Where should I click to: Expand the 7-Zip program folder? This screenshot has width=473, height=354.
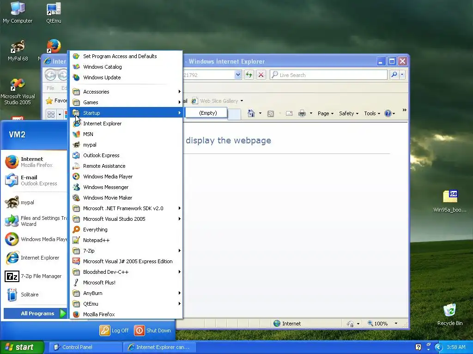126,251
